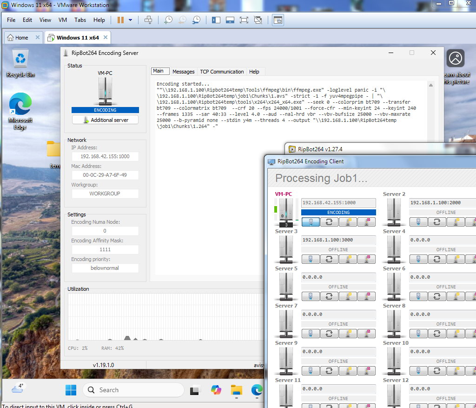
Task: Click the plug connect button for VM-PC
Action: 311,222
